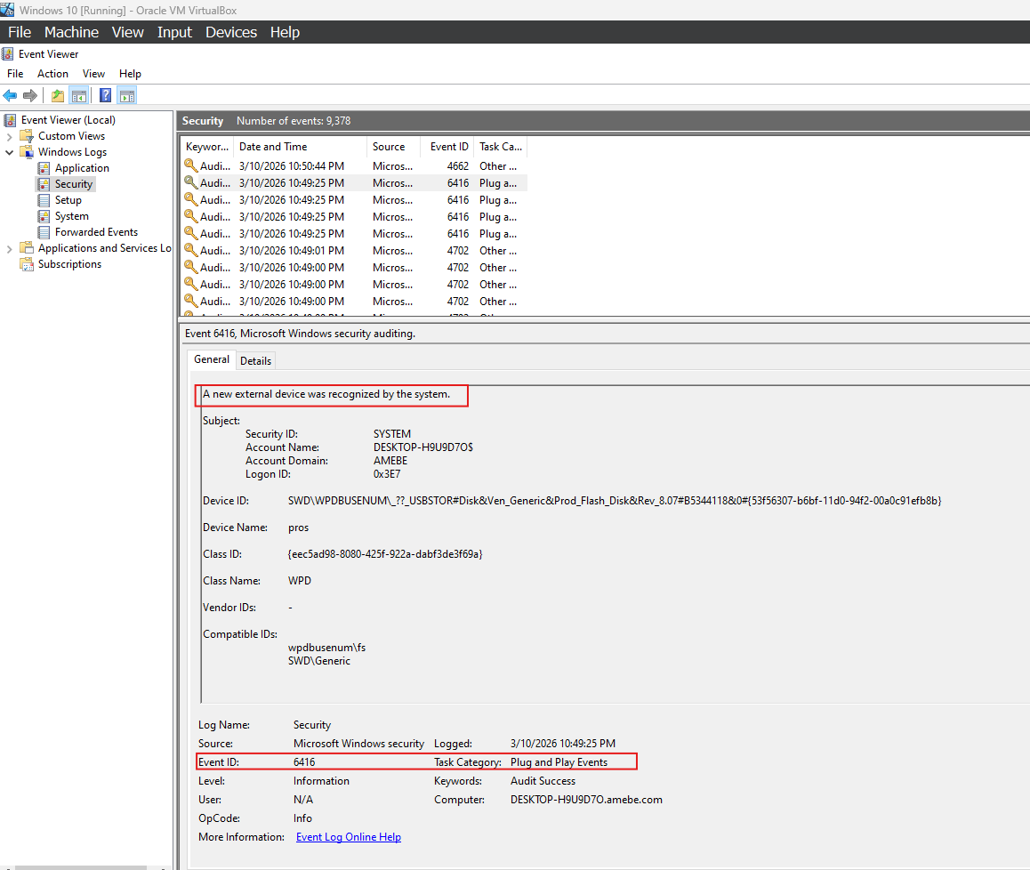Click the Event Viewer title bar icon
1030x870 pixels.
click(7, 54)
